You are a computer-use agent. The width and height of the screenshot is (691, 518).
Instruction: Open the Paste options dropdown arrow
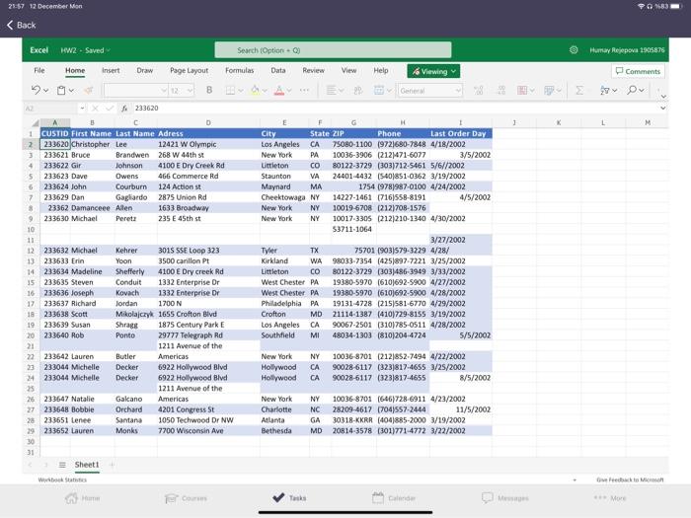[x=71, y=91]
